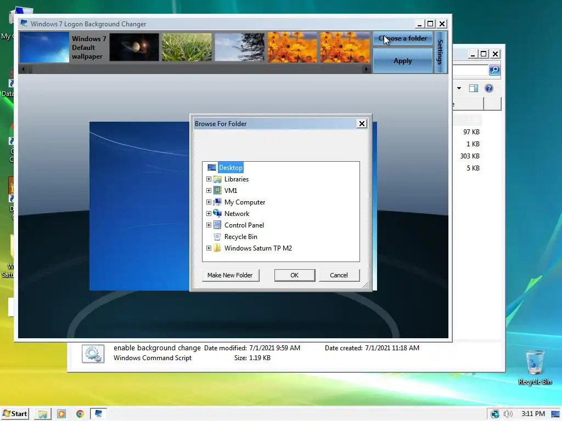Screen dimensions: 562x421
Task: Select Recycle Bin in the folder tree
Action: (241, 236)
